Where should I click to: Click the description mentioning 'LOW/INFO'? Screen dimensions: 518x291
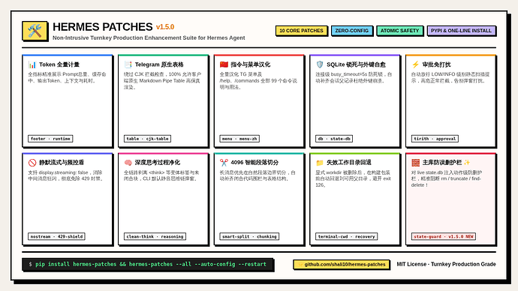click(450, 77)
